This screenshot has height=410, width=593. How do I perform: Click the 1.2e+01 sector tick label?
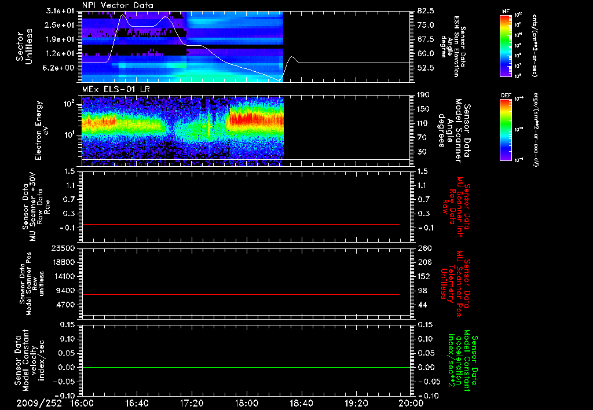(x=60, y=54)
